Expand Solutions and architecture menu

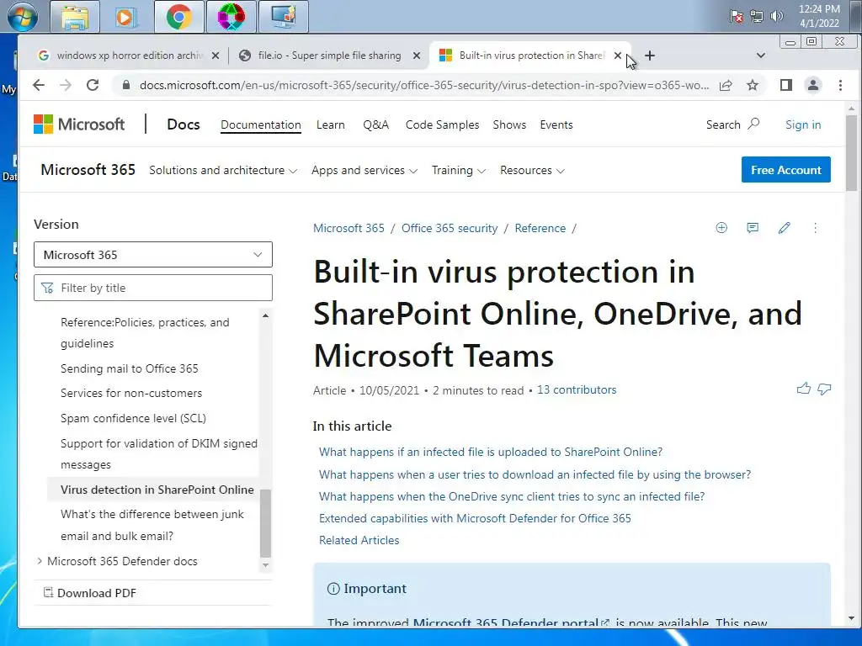[x=223, y=170]
